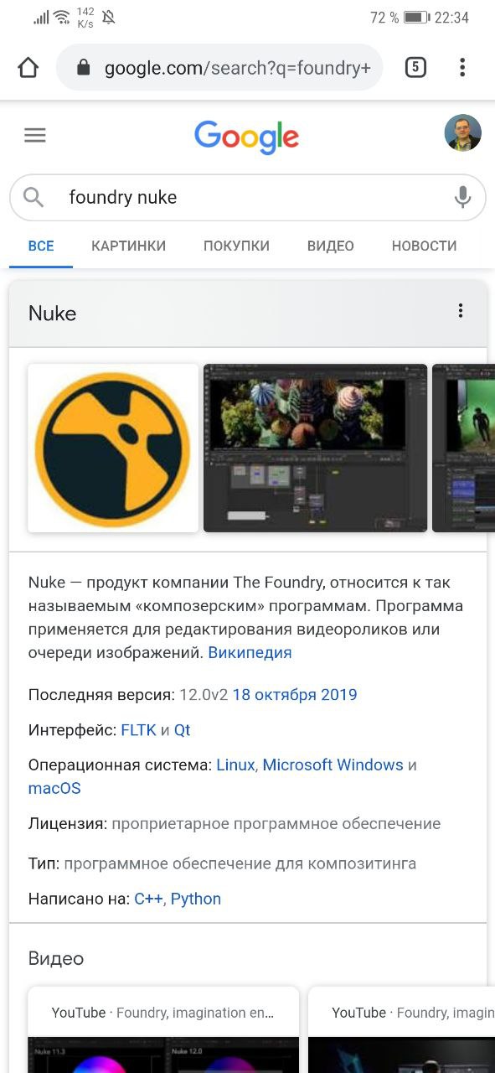Screen dimensions: 495x1073
Task: Tap the Nuke logo thumbnail image
Action: click(x=113, y=448)
